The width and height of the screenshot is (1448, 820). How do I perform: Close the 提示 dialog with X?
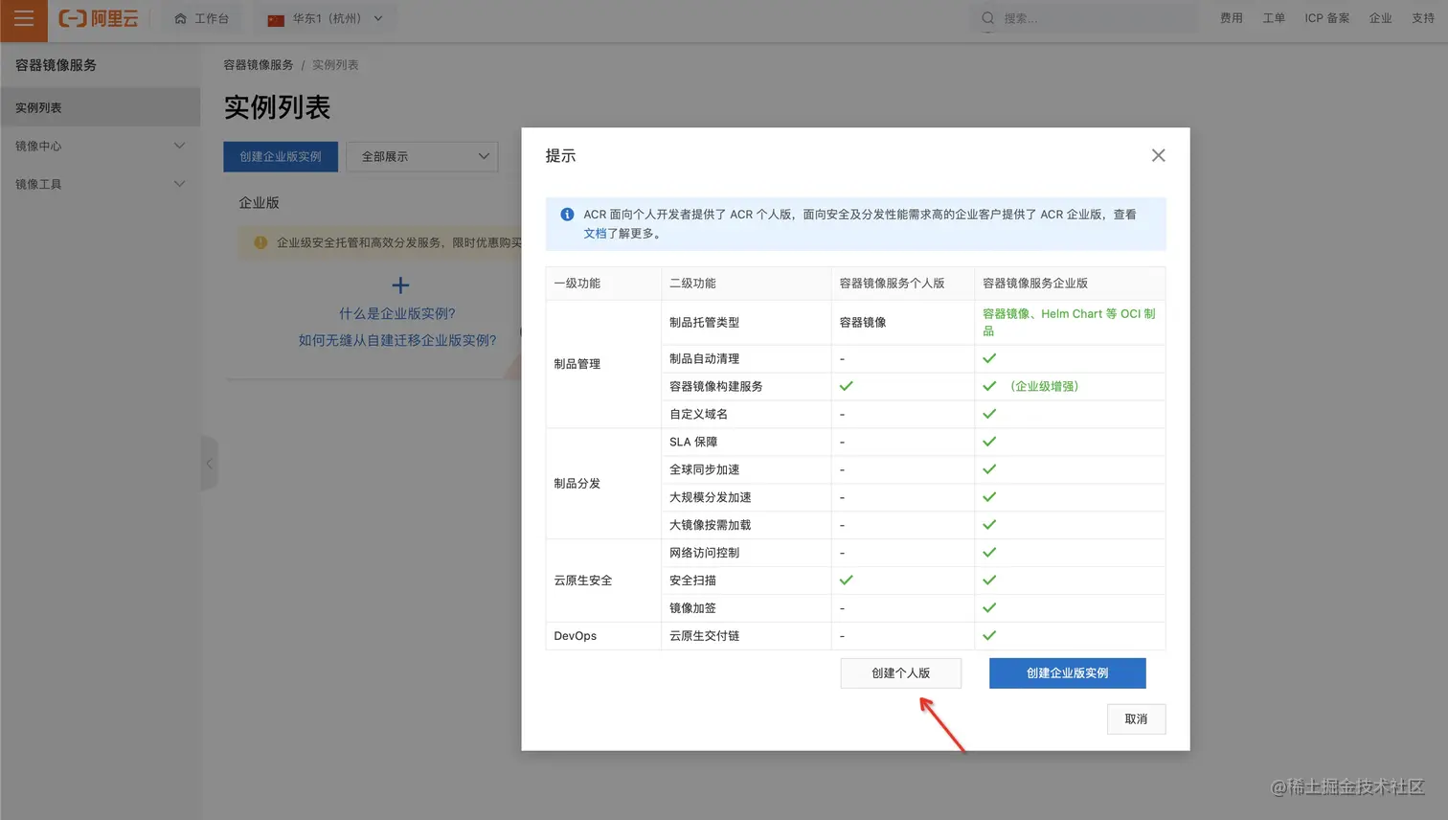(1158, 155)
